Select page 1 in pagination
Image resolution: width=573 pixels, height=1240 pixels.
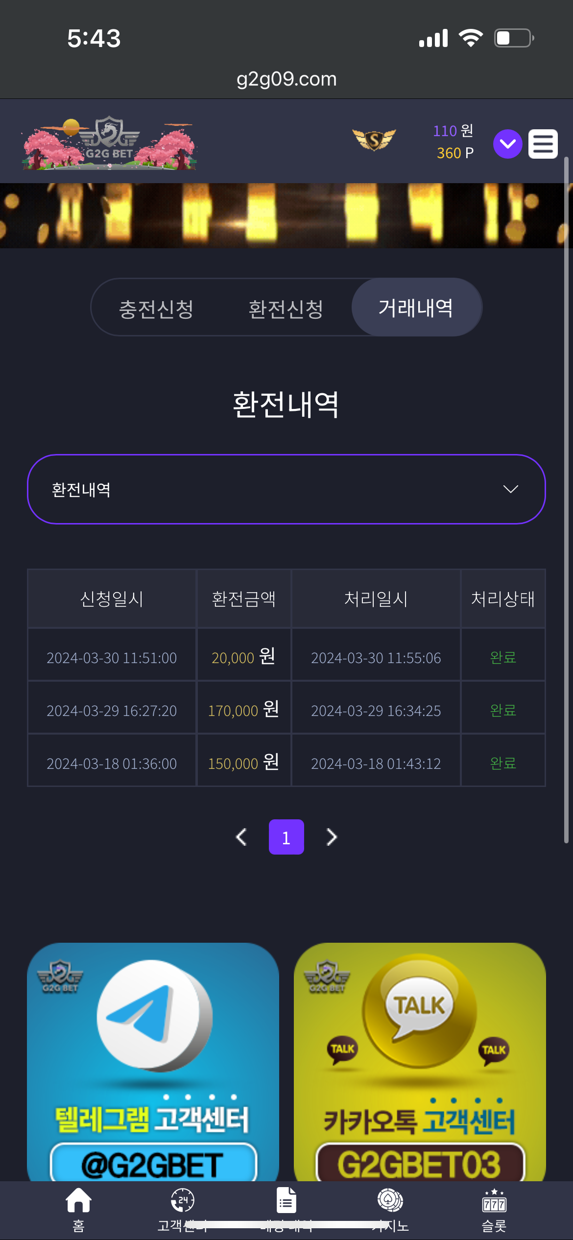click(286, 837)
